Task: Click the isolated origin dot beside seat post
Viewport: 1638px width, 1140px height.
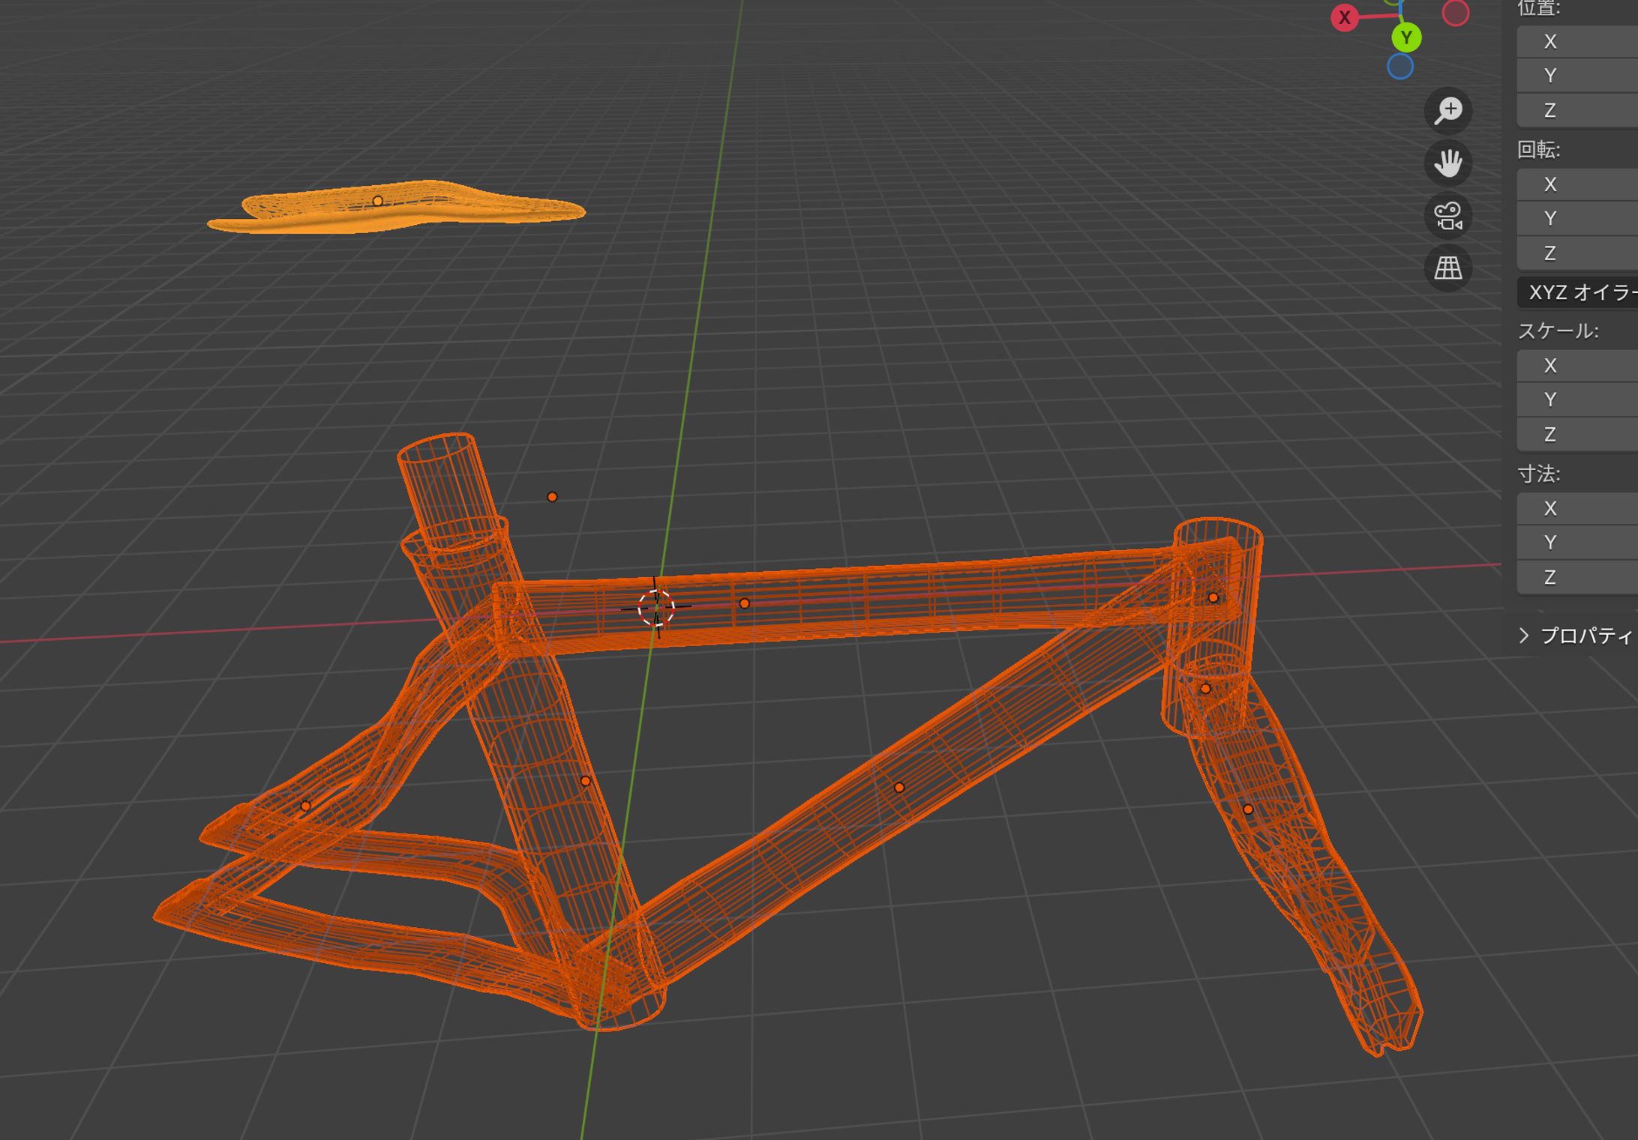Action: click(552, 497)
